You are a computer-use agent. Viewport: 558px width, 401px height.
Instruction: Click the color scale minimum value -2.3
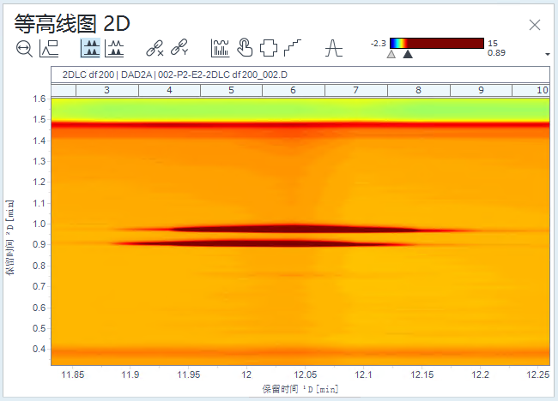tap(378, 44)
